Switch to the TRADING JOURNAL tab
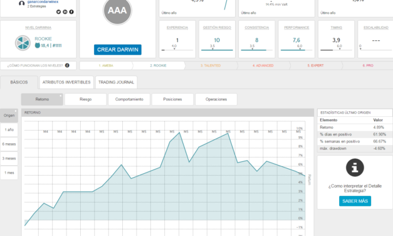393x236 pixels. click(x=116, y=82)
